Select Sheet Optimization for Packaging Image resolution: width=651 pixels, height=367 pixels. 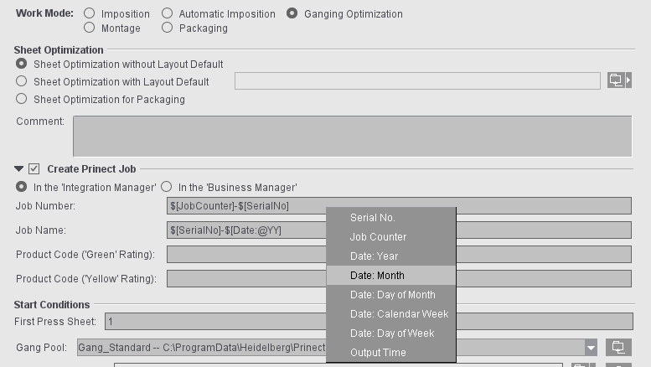22,99
